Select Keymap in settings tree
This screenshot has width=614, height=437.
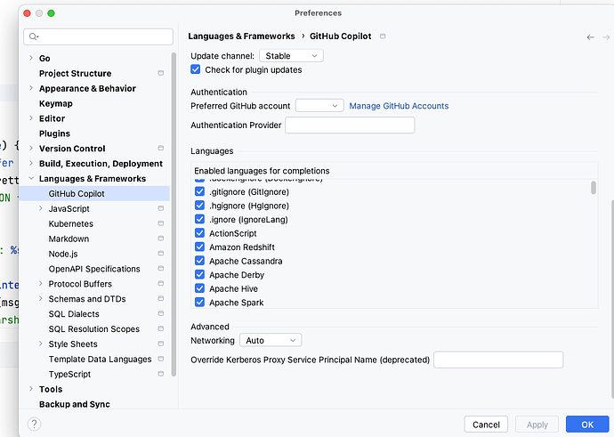pyautogui.click(x=55, y=103)
